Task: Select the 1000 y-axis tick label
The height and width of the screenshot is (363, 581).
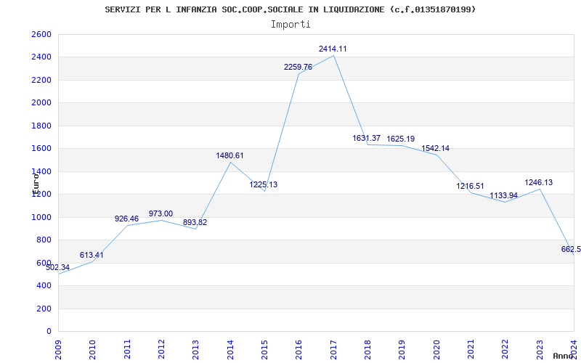Action: (41, 217)
